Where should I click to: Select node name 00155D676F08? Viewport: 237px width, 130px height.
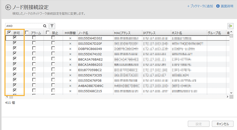click(90, 81)
